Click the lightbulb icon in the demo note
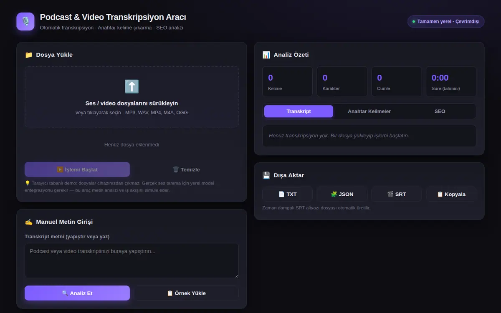 pos(28,183)
